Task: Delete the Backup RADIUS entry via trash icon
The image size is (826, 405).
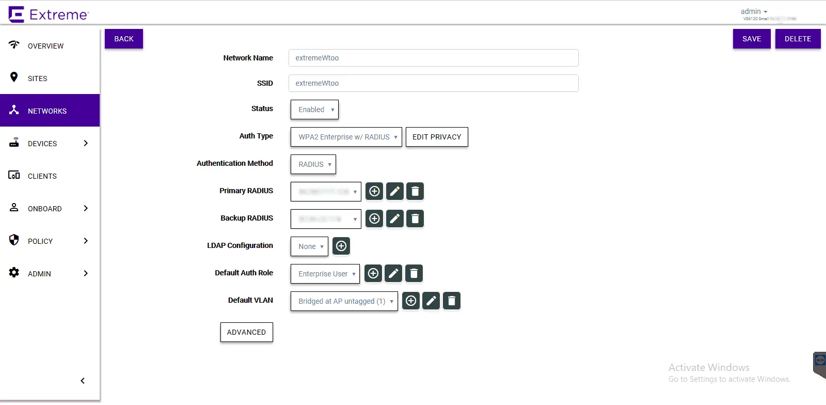Action: [x=415, y=219]
